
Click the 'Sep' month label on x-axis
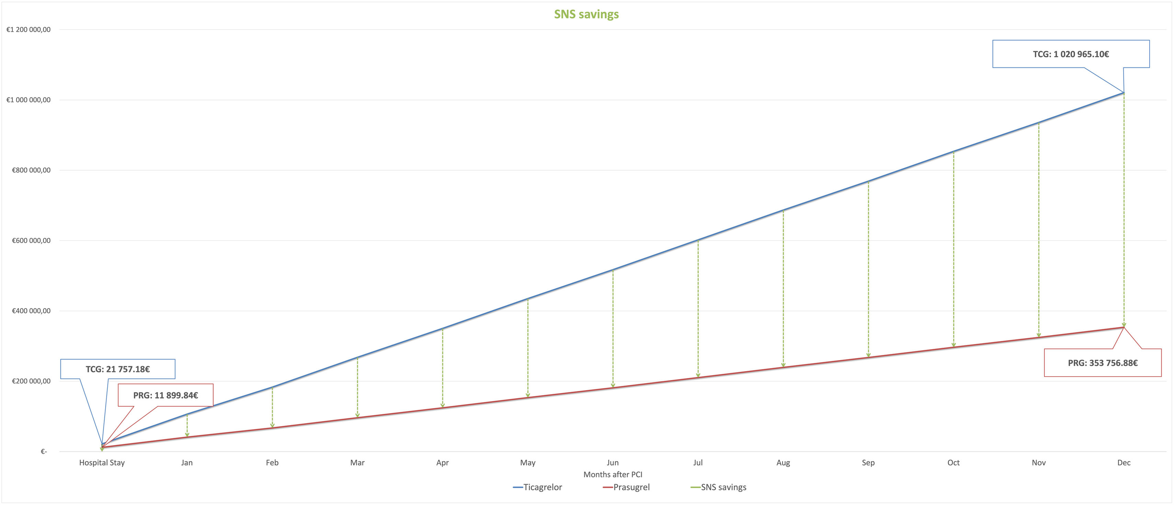coord(868,463)
